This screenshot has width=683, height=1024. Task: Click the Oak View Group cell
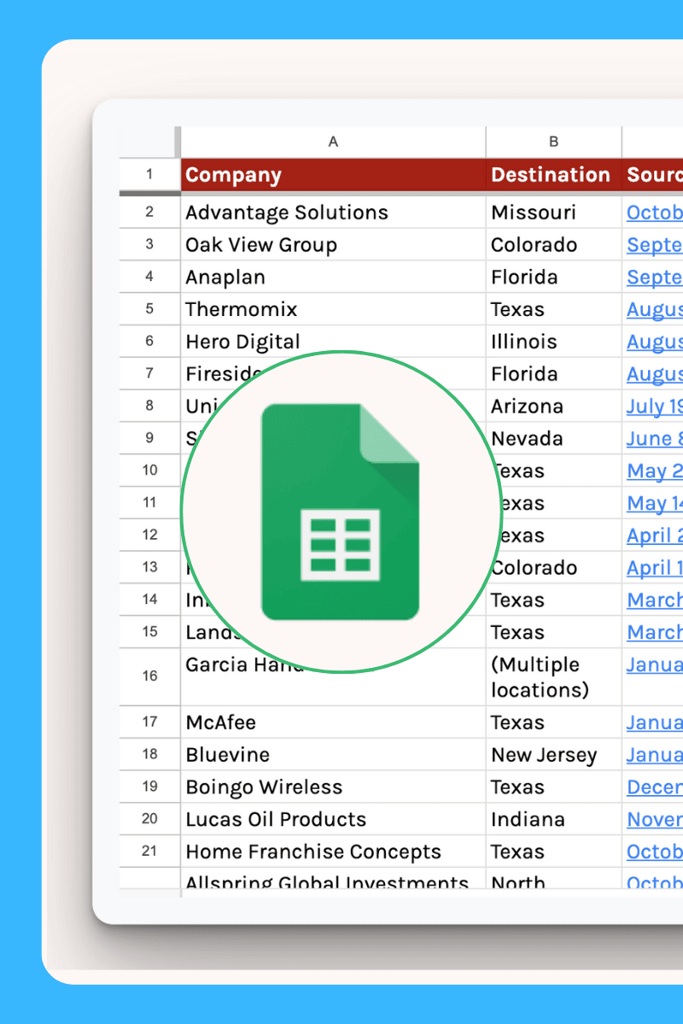pyautogui.click(x=333, y=244)
